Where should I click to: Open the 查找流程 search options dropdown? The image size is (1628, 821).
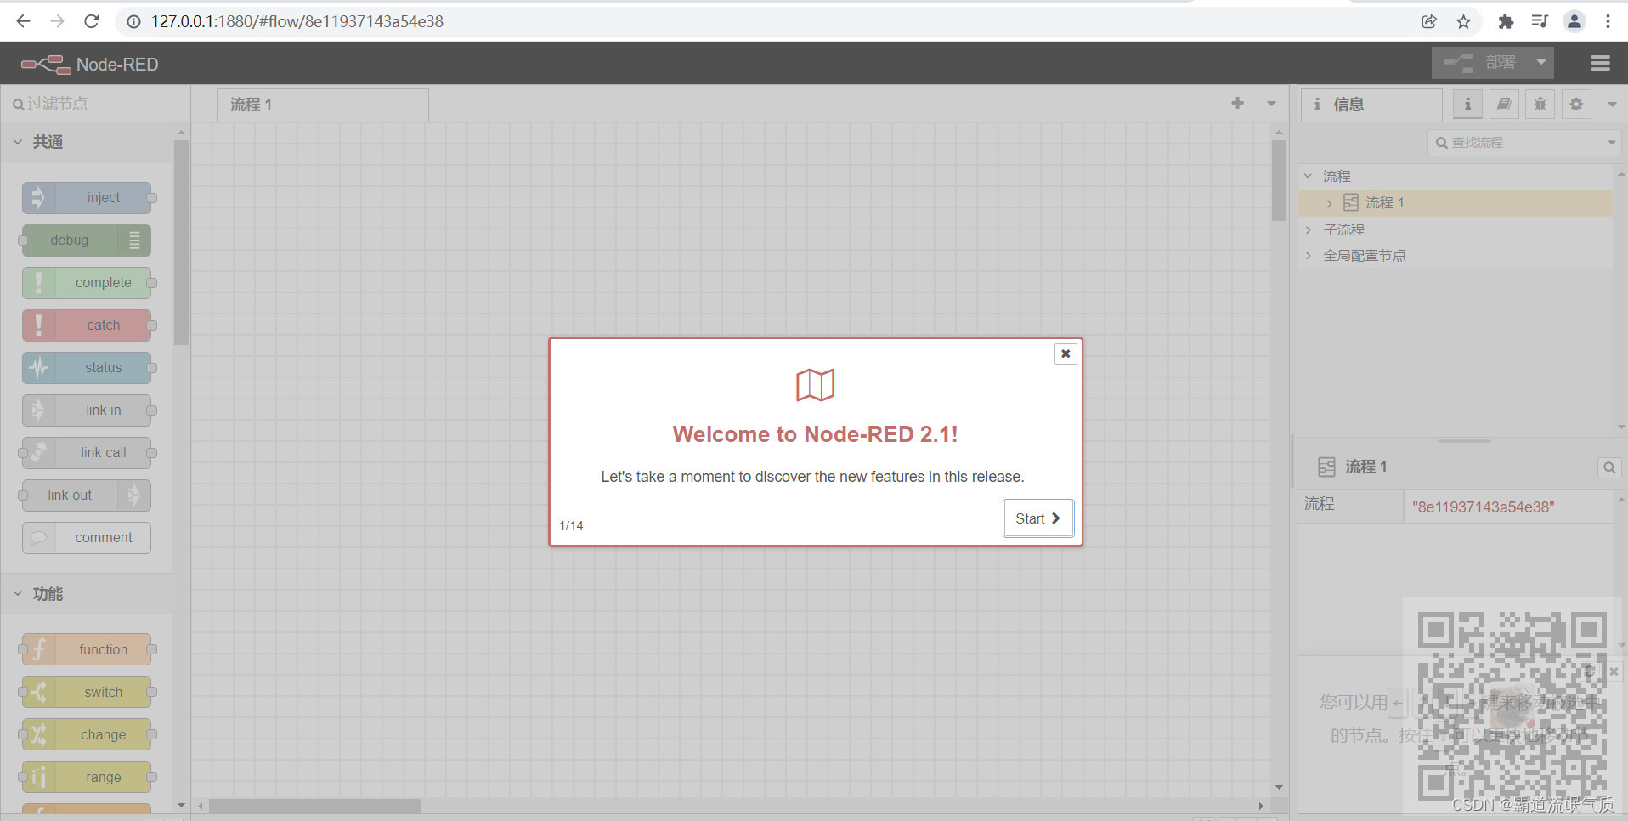[1612, 143]
